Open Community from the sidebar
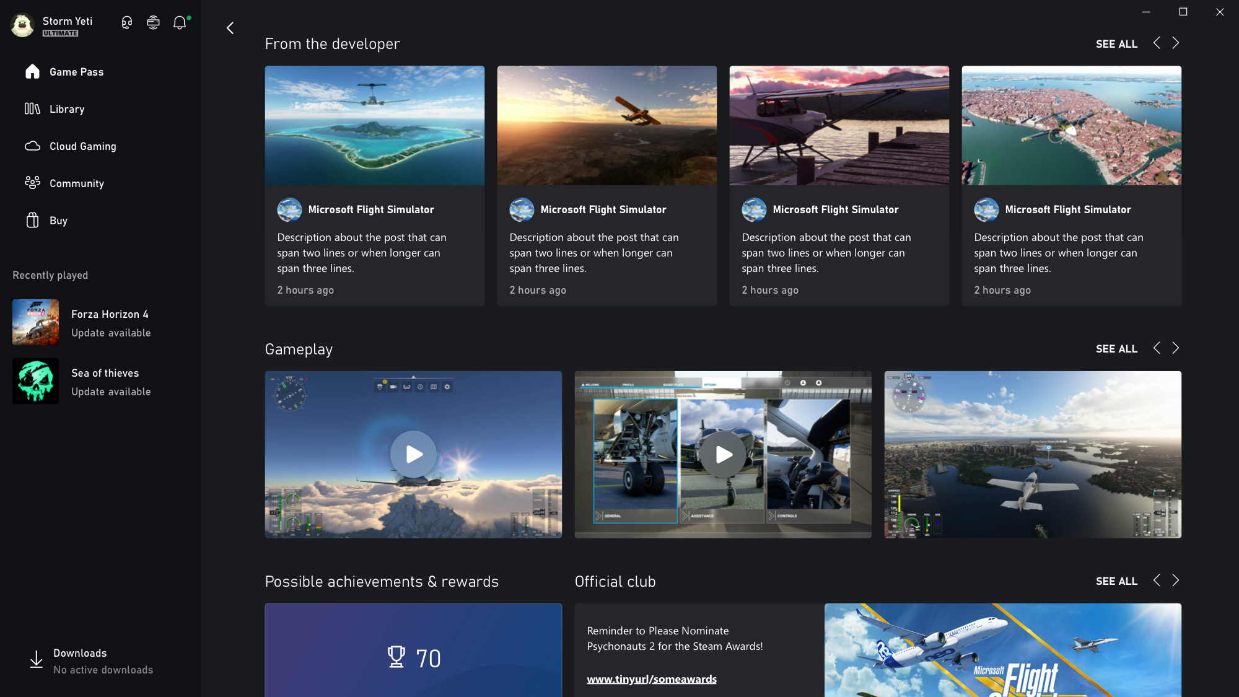1239x697 pixels. 76,183
